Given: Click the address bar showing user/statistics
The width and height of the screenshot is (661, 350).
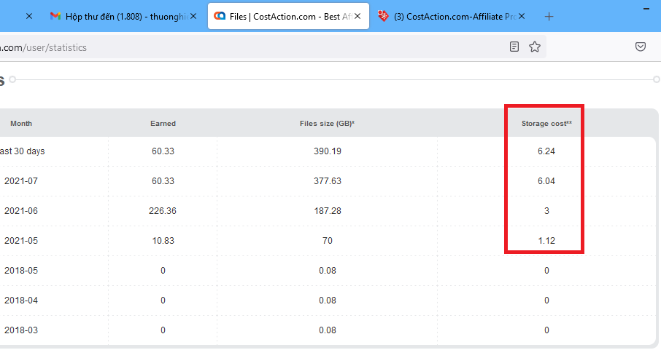Looking at the screenshot, I should [253, 47].
